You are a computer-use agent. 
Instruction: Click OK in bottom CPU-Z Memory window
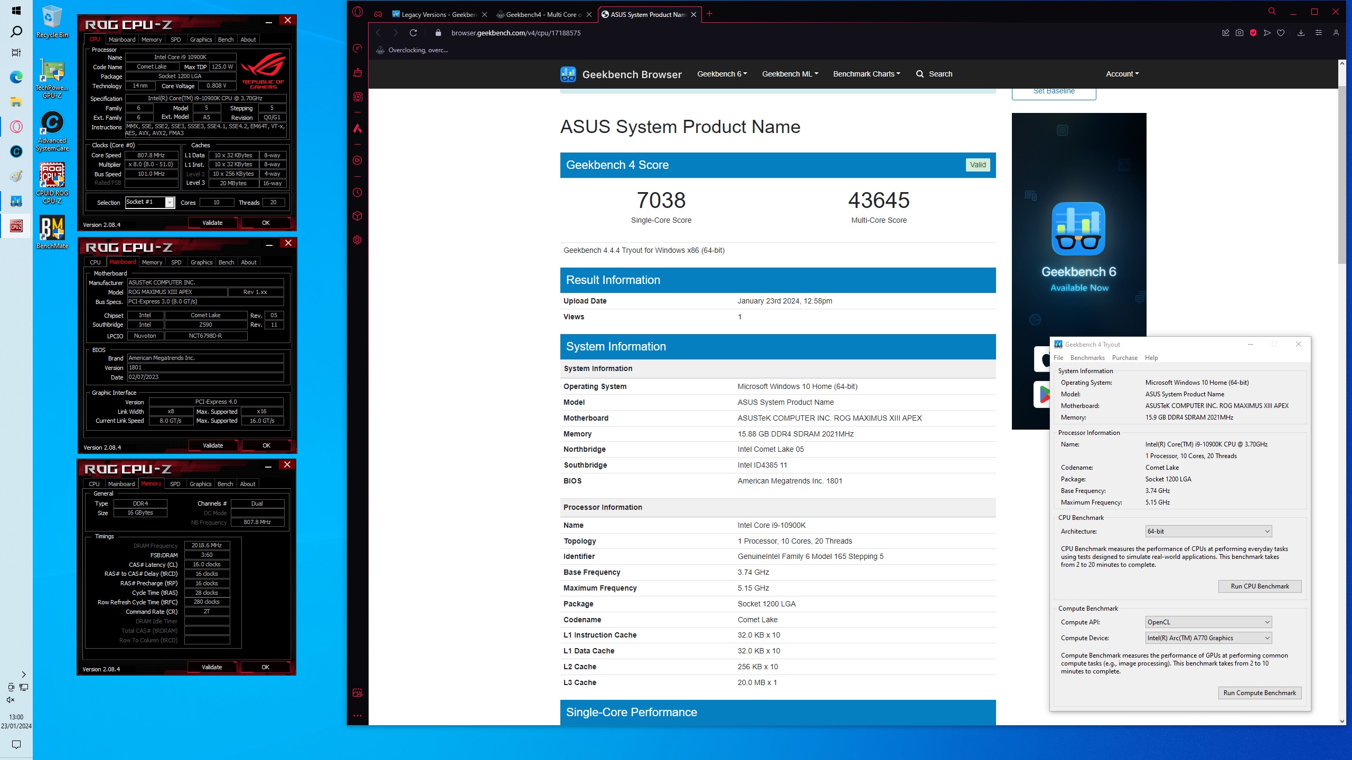click(x=265, y=667)
